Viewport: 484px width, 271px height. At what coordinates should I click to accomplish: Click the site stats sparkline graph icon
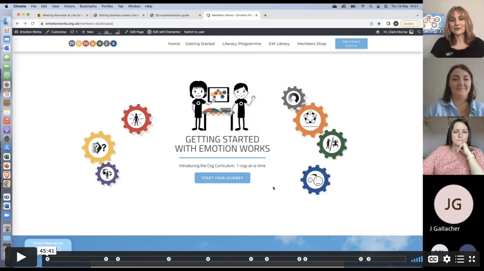point(109,31)
